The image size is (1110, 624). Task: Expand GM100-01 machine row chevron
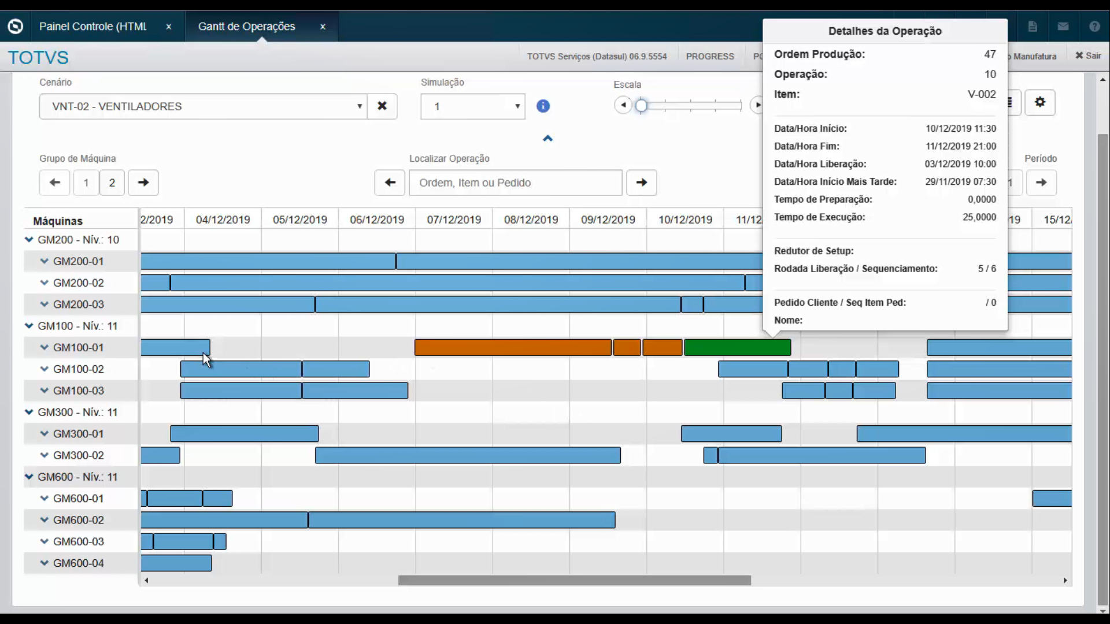pos(44,348)
